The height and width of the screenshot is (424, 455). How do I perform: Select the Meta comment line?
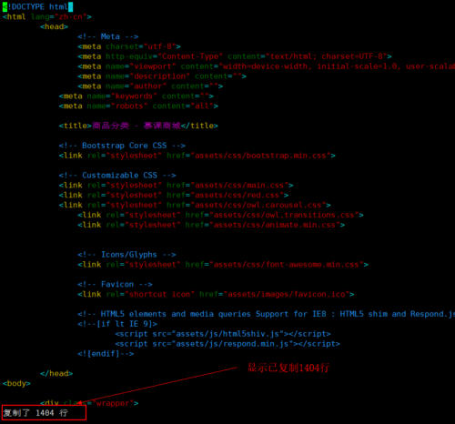108,36
